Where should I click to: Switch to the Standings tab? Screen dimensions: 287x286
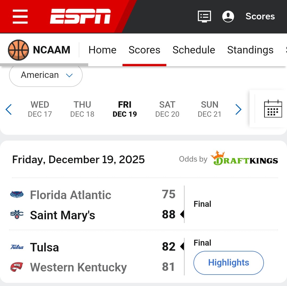[250, 50]
